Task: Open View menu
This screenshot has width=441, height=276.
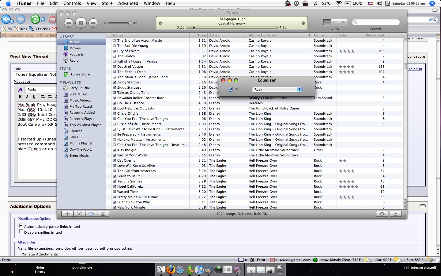Action: click(x=91, y=3)
